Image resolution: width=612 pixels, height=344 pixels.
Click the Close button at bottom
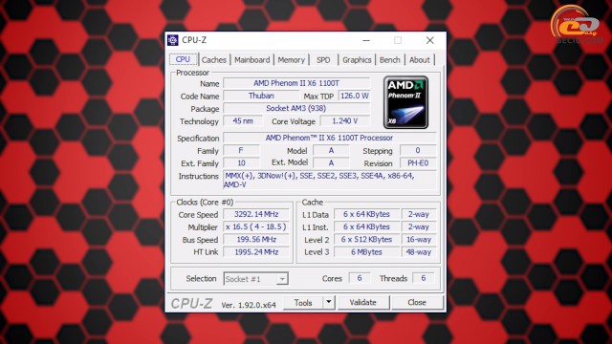click(x=417, y=303)
